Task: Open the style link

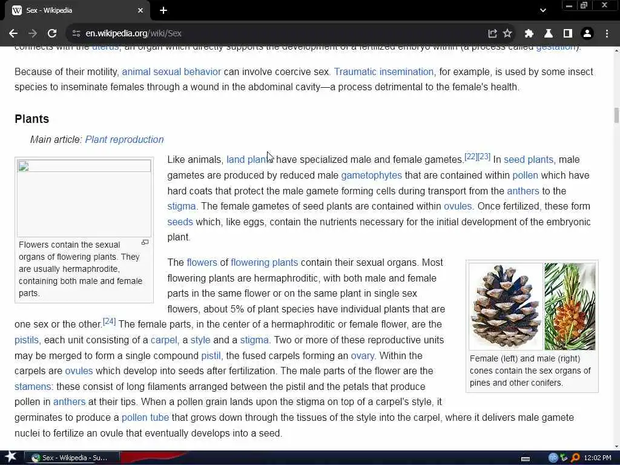Action: click(x=200, y=340)
